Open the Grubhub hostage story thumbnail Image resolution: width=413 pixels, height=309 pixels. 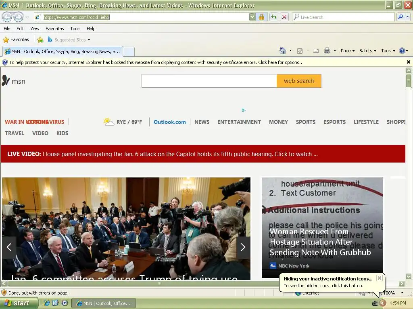point(322,228)
